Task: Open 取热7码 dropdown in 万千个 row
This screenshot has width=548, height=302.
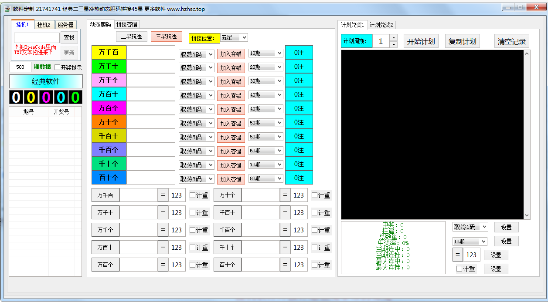Action: pyautogui.click(x=197, y=82)
